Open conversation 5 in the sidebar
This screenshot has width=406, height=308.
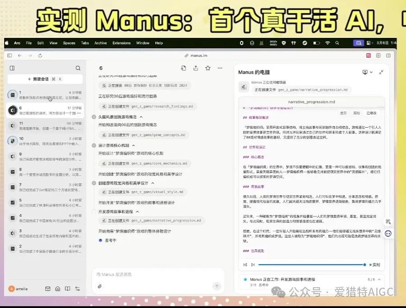coord(45,202)
